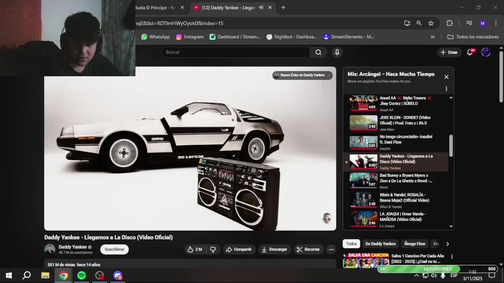504x283 pixels.
Task: Open Spotify from the taskbar
Action: [82, 276]
